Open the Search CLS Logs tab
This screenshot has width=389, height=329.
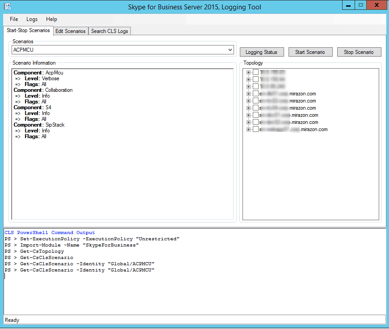[109, 31]
